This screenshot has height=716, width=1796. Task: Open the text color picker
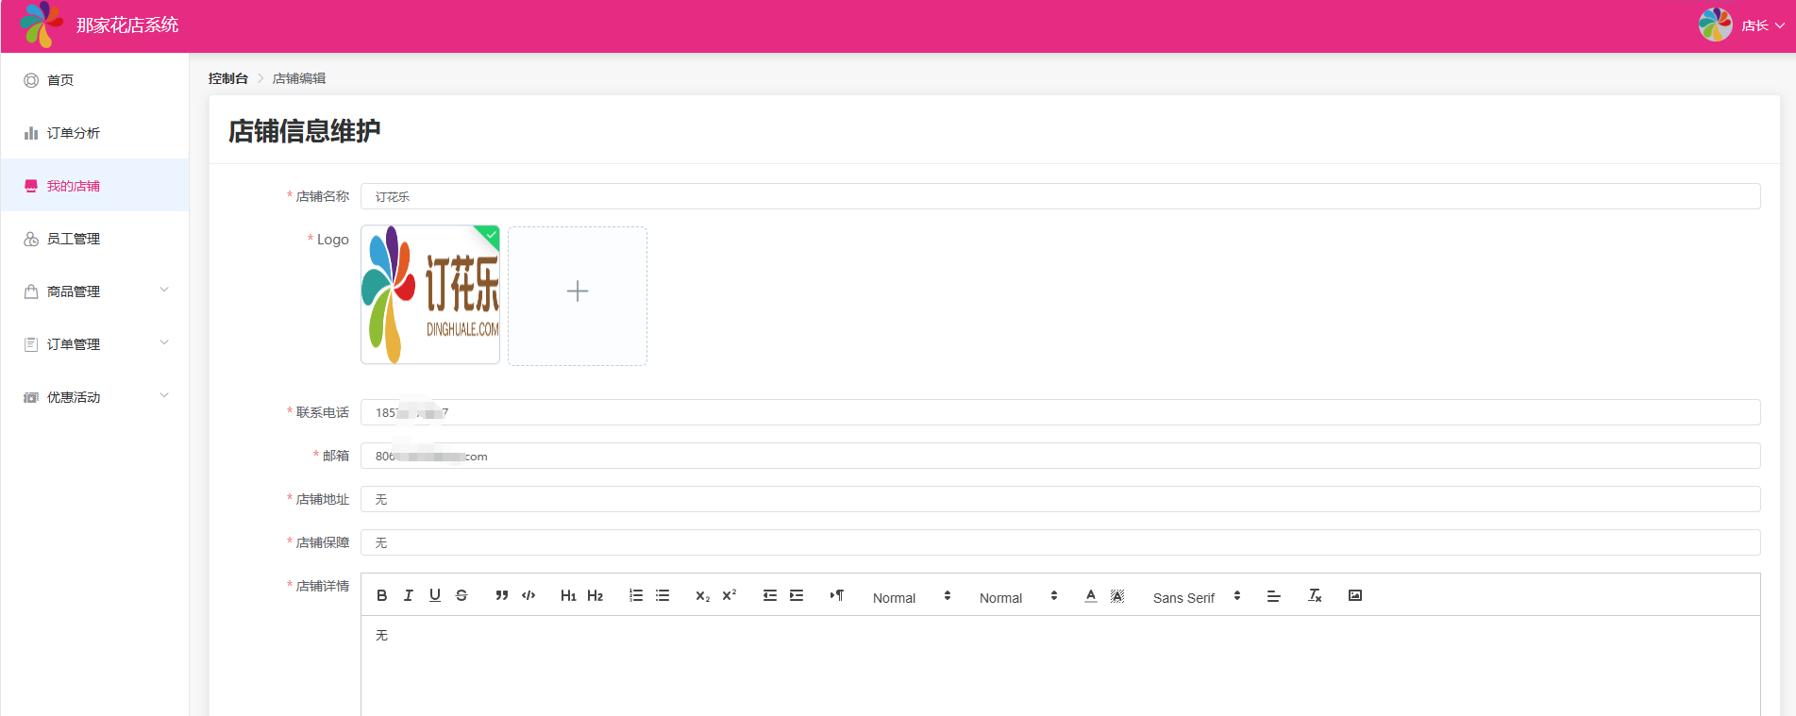tap(1091, 595)
